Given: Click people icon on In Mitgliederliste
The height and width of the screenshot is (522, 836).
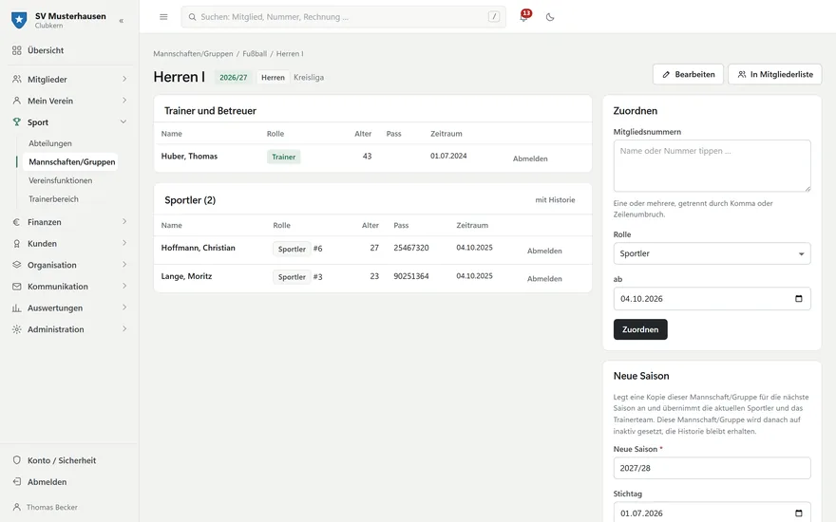Looking at the screenshot, I should tap(742, 75).
